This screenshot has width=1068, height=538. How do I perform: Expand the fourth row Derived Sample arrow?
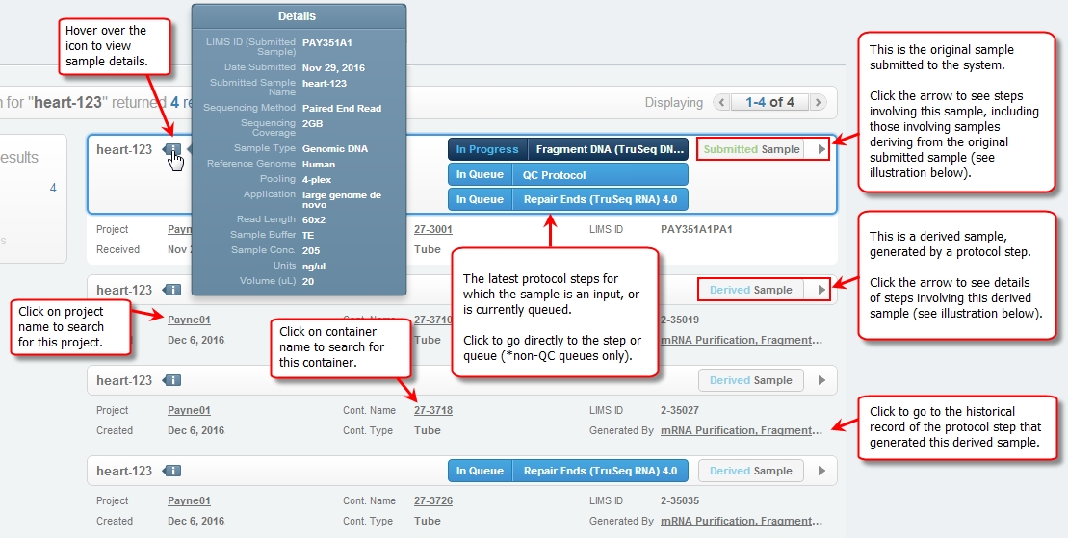(821, 471)
